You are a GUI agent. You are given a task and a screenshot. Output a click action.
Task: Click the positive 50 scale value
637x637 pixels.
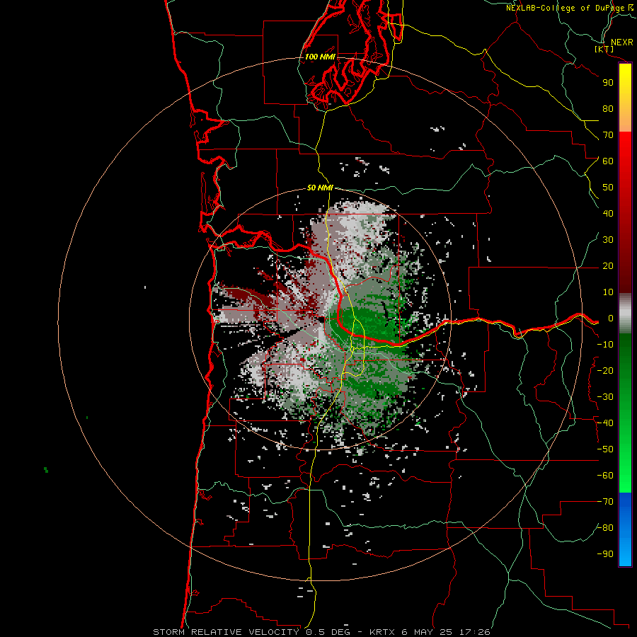pos(608,188)
